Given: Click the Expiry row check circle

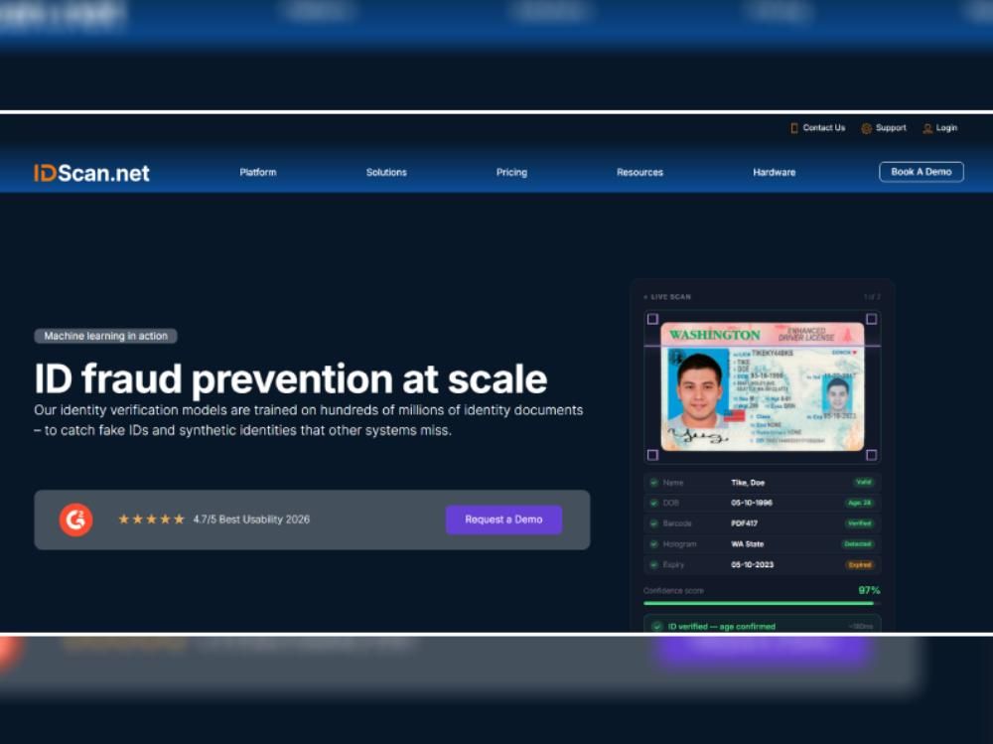Looking at the screenshot, I should pos(654,564).
